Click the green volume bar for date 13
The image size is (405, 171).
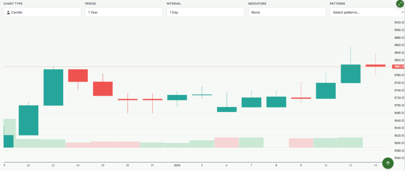pyautogui.click(x=350, y=142)
